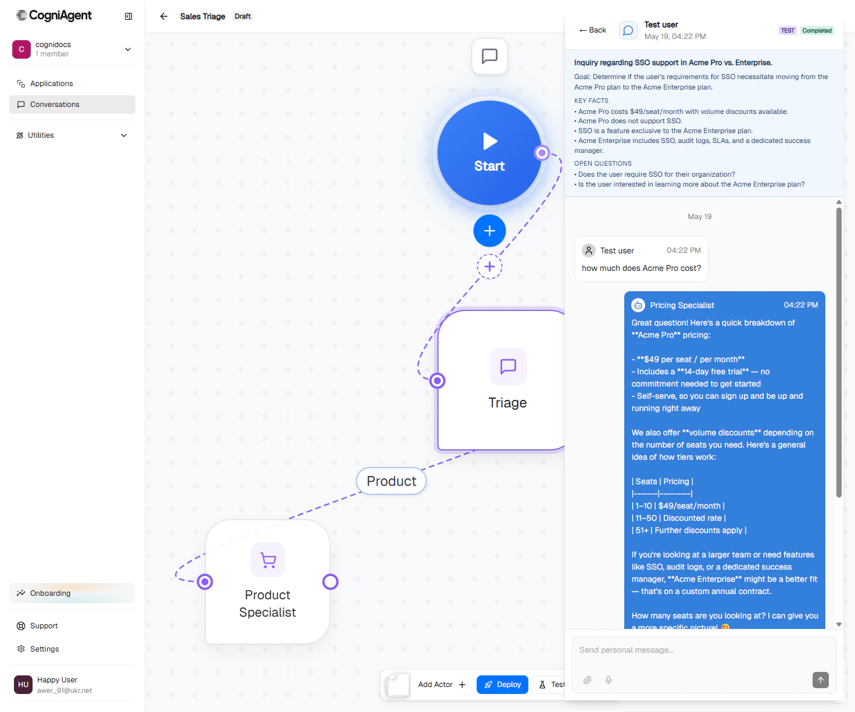Screen dimensions: 855x712
Task: Open the Support page
Action: [72, 626]
